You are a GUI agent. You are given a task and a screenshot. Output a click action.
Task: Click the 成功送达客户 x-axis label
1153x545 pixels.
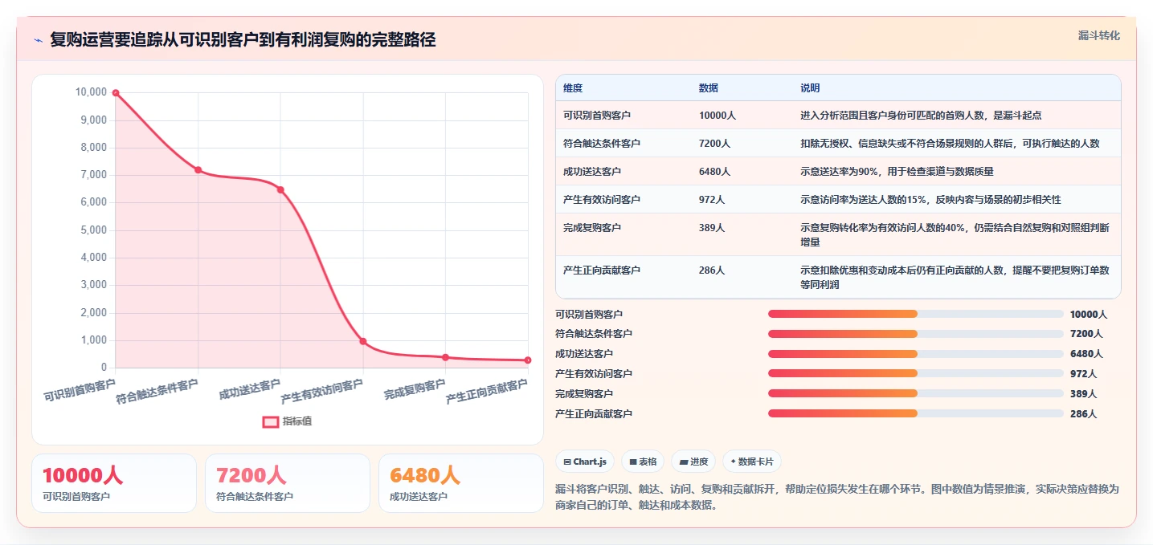249,390
